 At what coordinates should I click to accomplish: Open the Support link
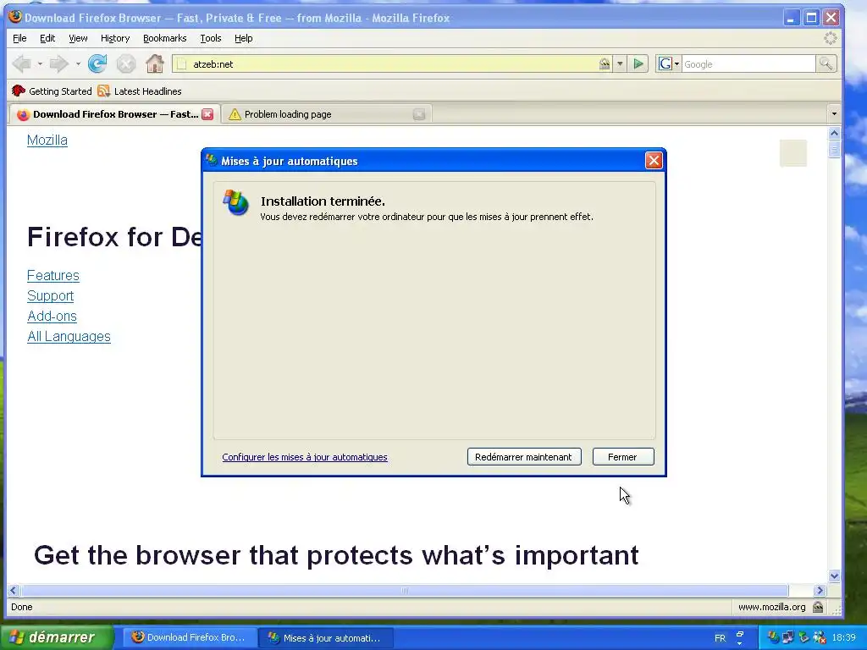tap(50, 296)
